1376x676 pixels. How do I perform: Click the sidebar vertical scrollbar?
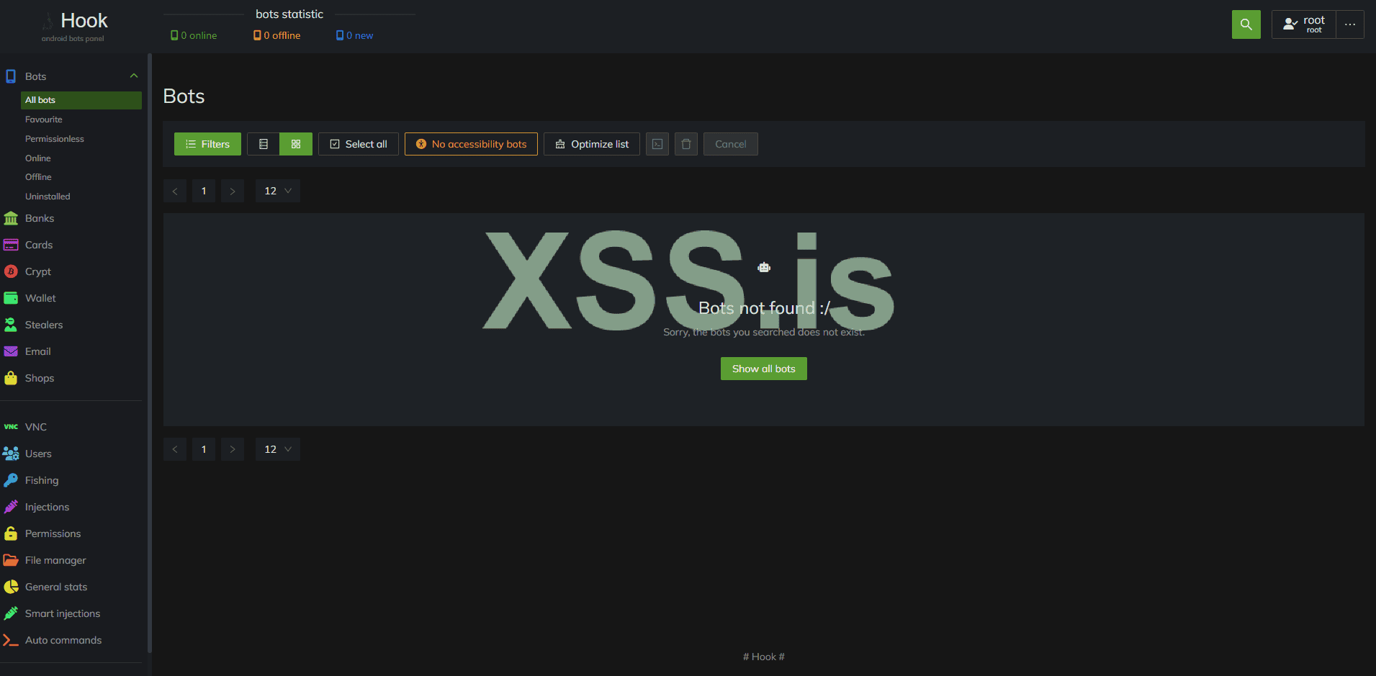click(x=150, y=353)
